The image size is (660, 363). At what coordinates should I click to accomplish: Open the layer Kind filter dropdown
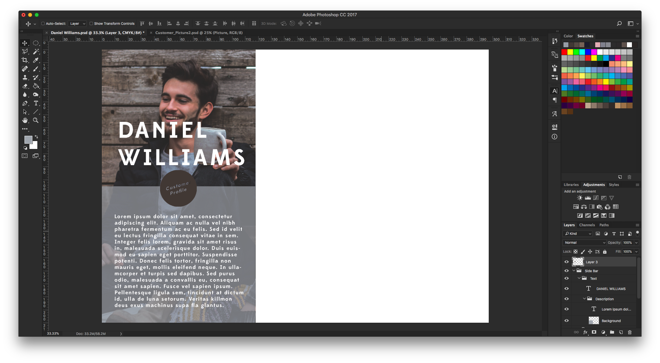[578, 234]
